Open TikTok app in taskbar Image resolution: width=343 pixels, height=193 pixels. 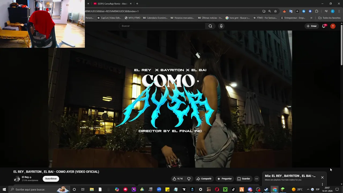click(x=233, y=190)
